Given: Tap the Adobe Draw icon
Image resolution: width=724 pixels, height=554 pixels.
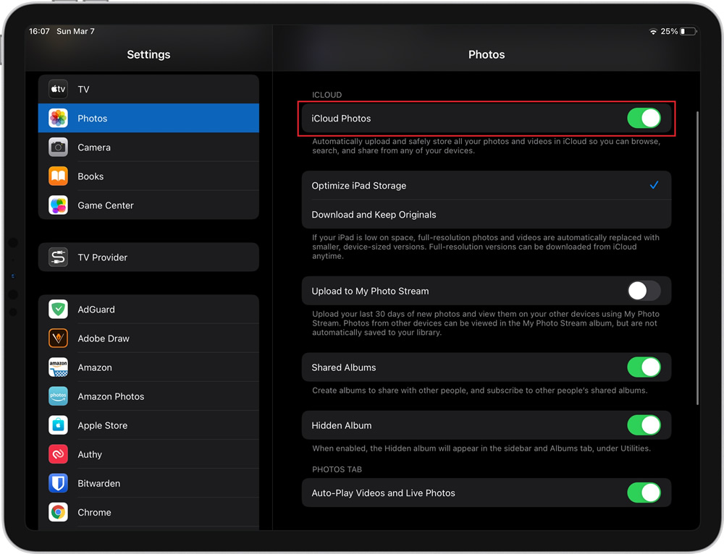Looking at the screenshot, I should 58,338.
